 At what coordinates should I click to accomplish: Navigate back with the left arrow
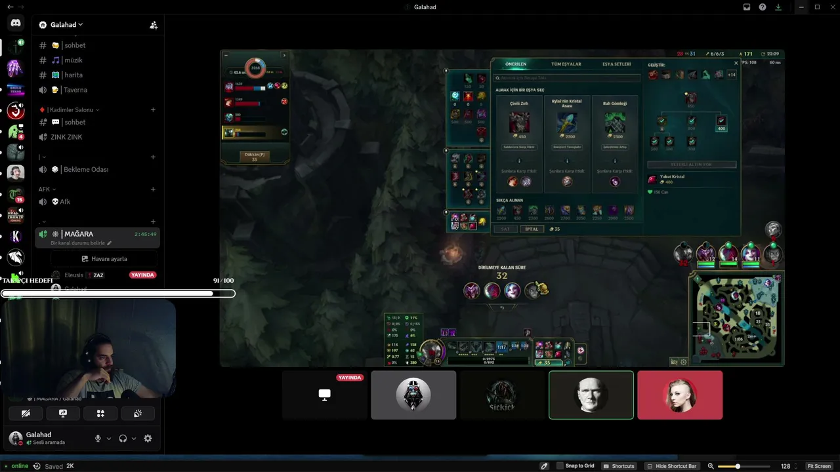click(9, 7)
